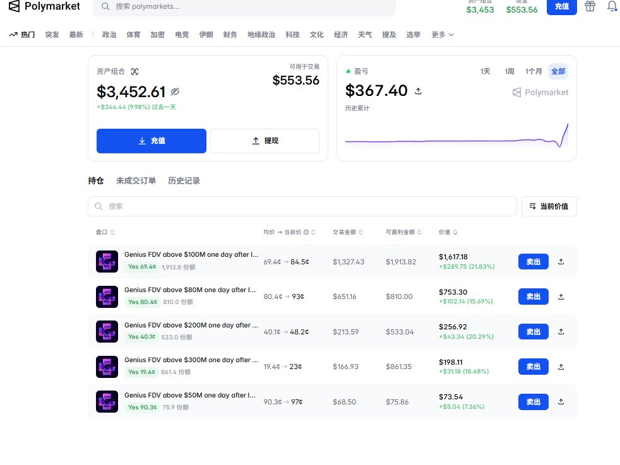Viewport: 620px width, 465px height.
Task: Switch to the 历史记录 tab
Action: pos(184,181)
